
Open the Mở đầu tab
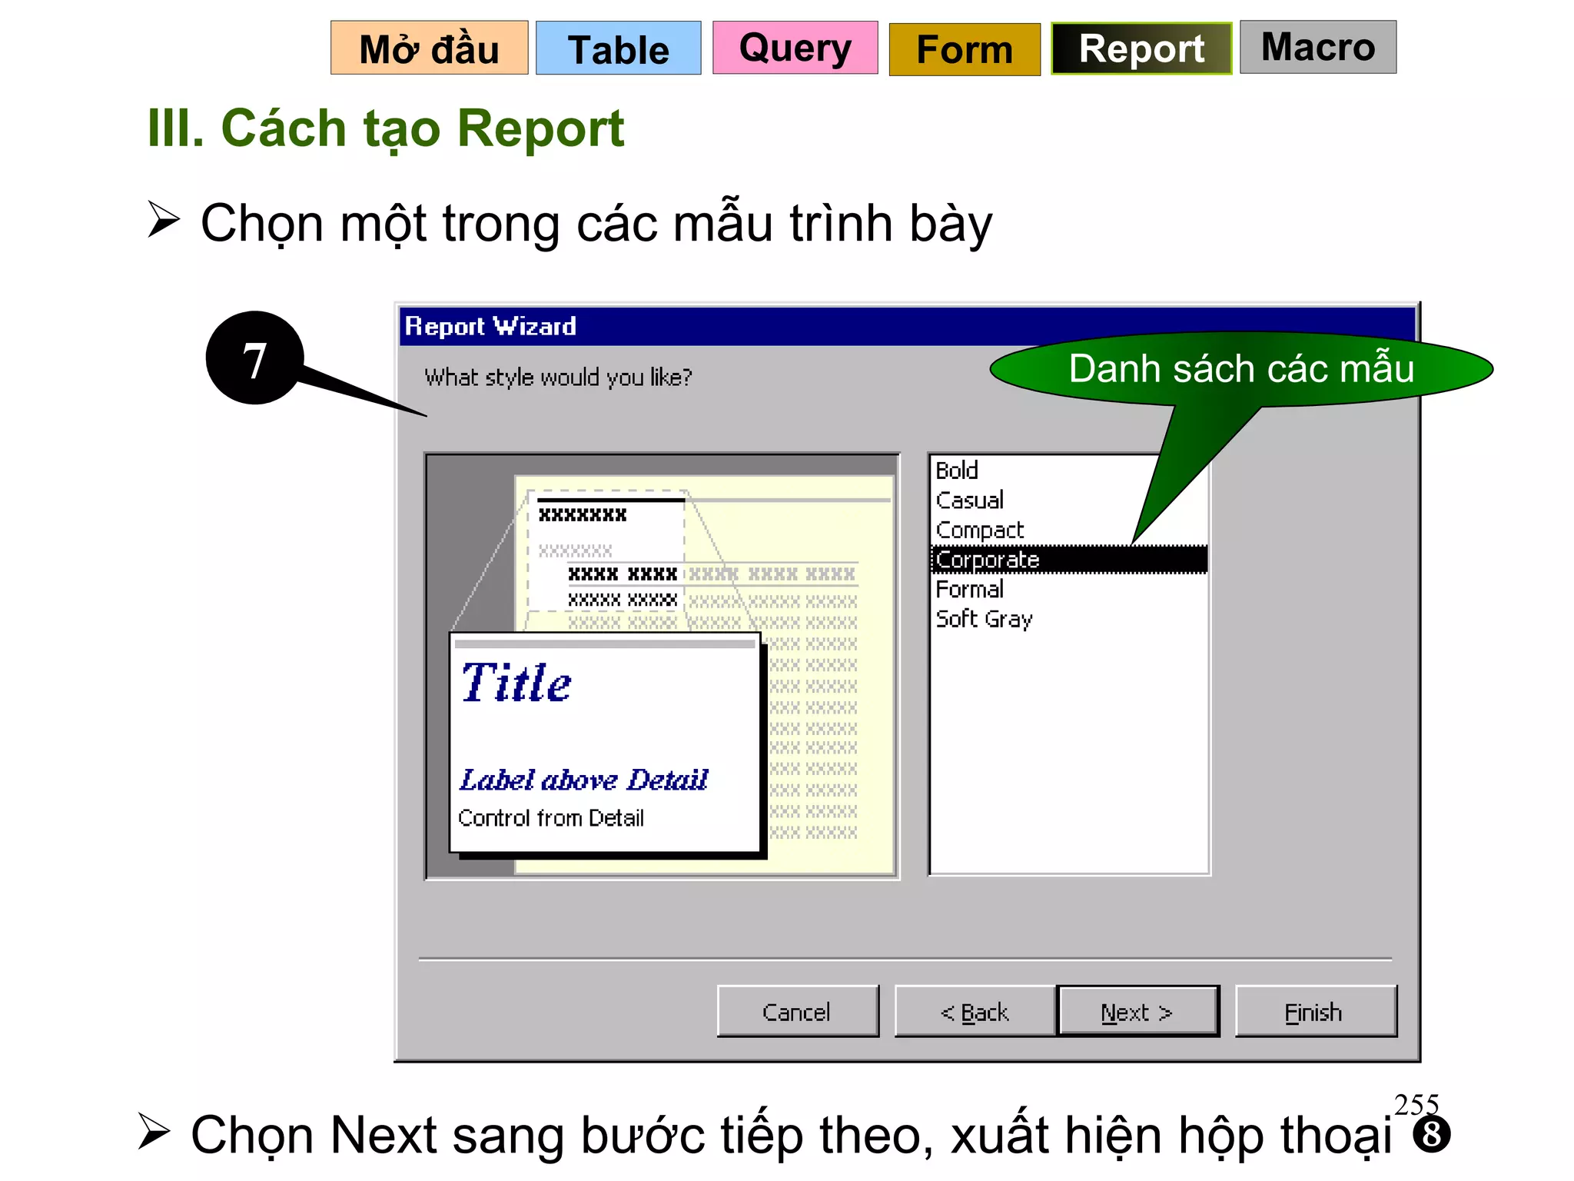429,48
